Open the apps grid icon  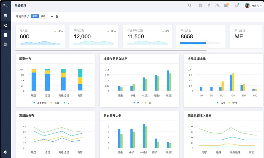tap(201, 5)
